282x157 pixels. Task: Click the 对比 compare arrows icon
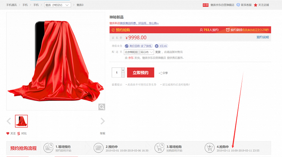pos(18,134)
